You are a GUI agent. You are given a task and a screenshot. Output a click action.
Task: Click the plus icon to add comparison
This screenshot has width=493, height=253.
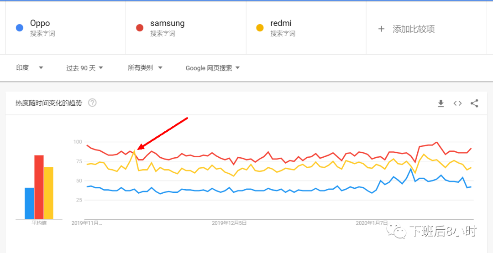coord(381,29)
